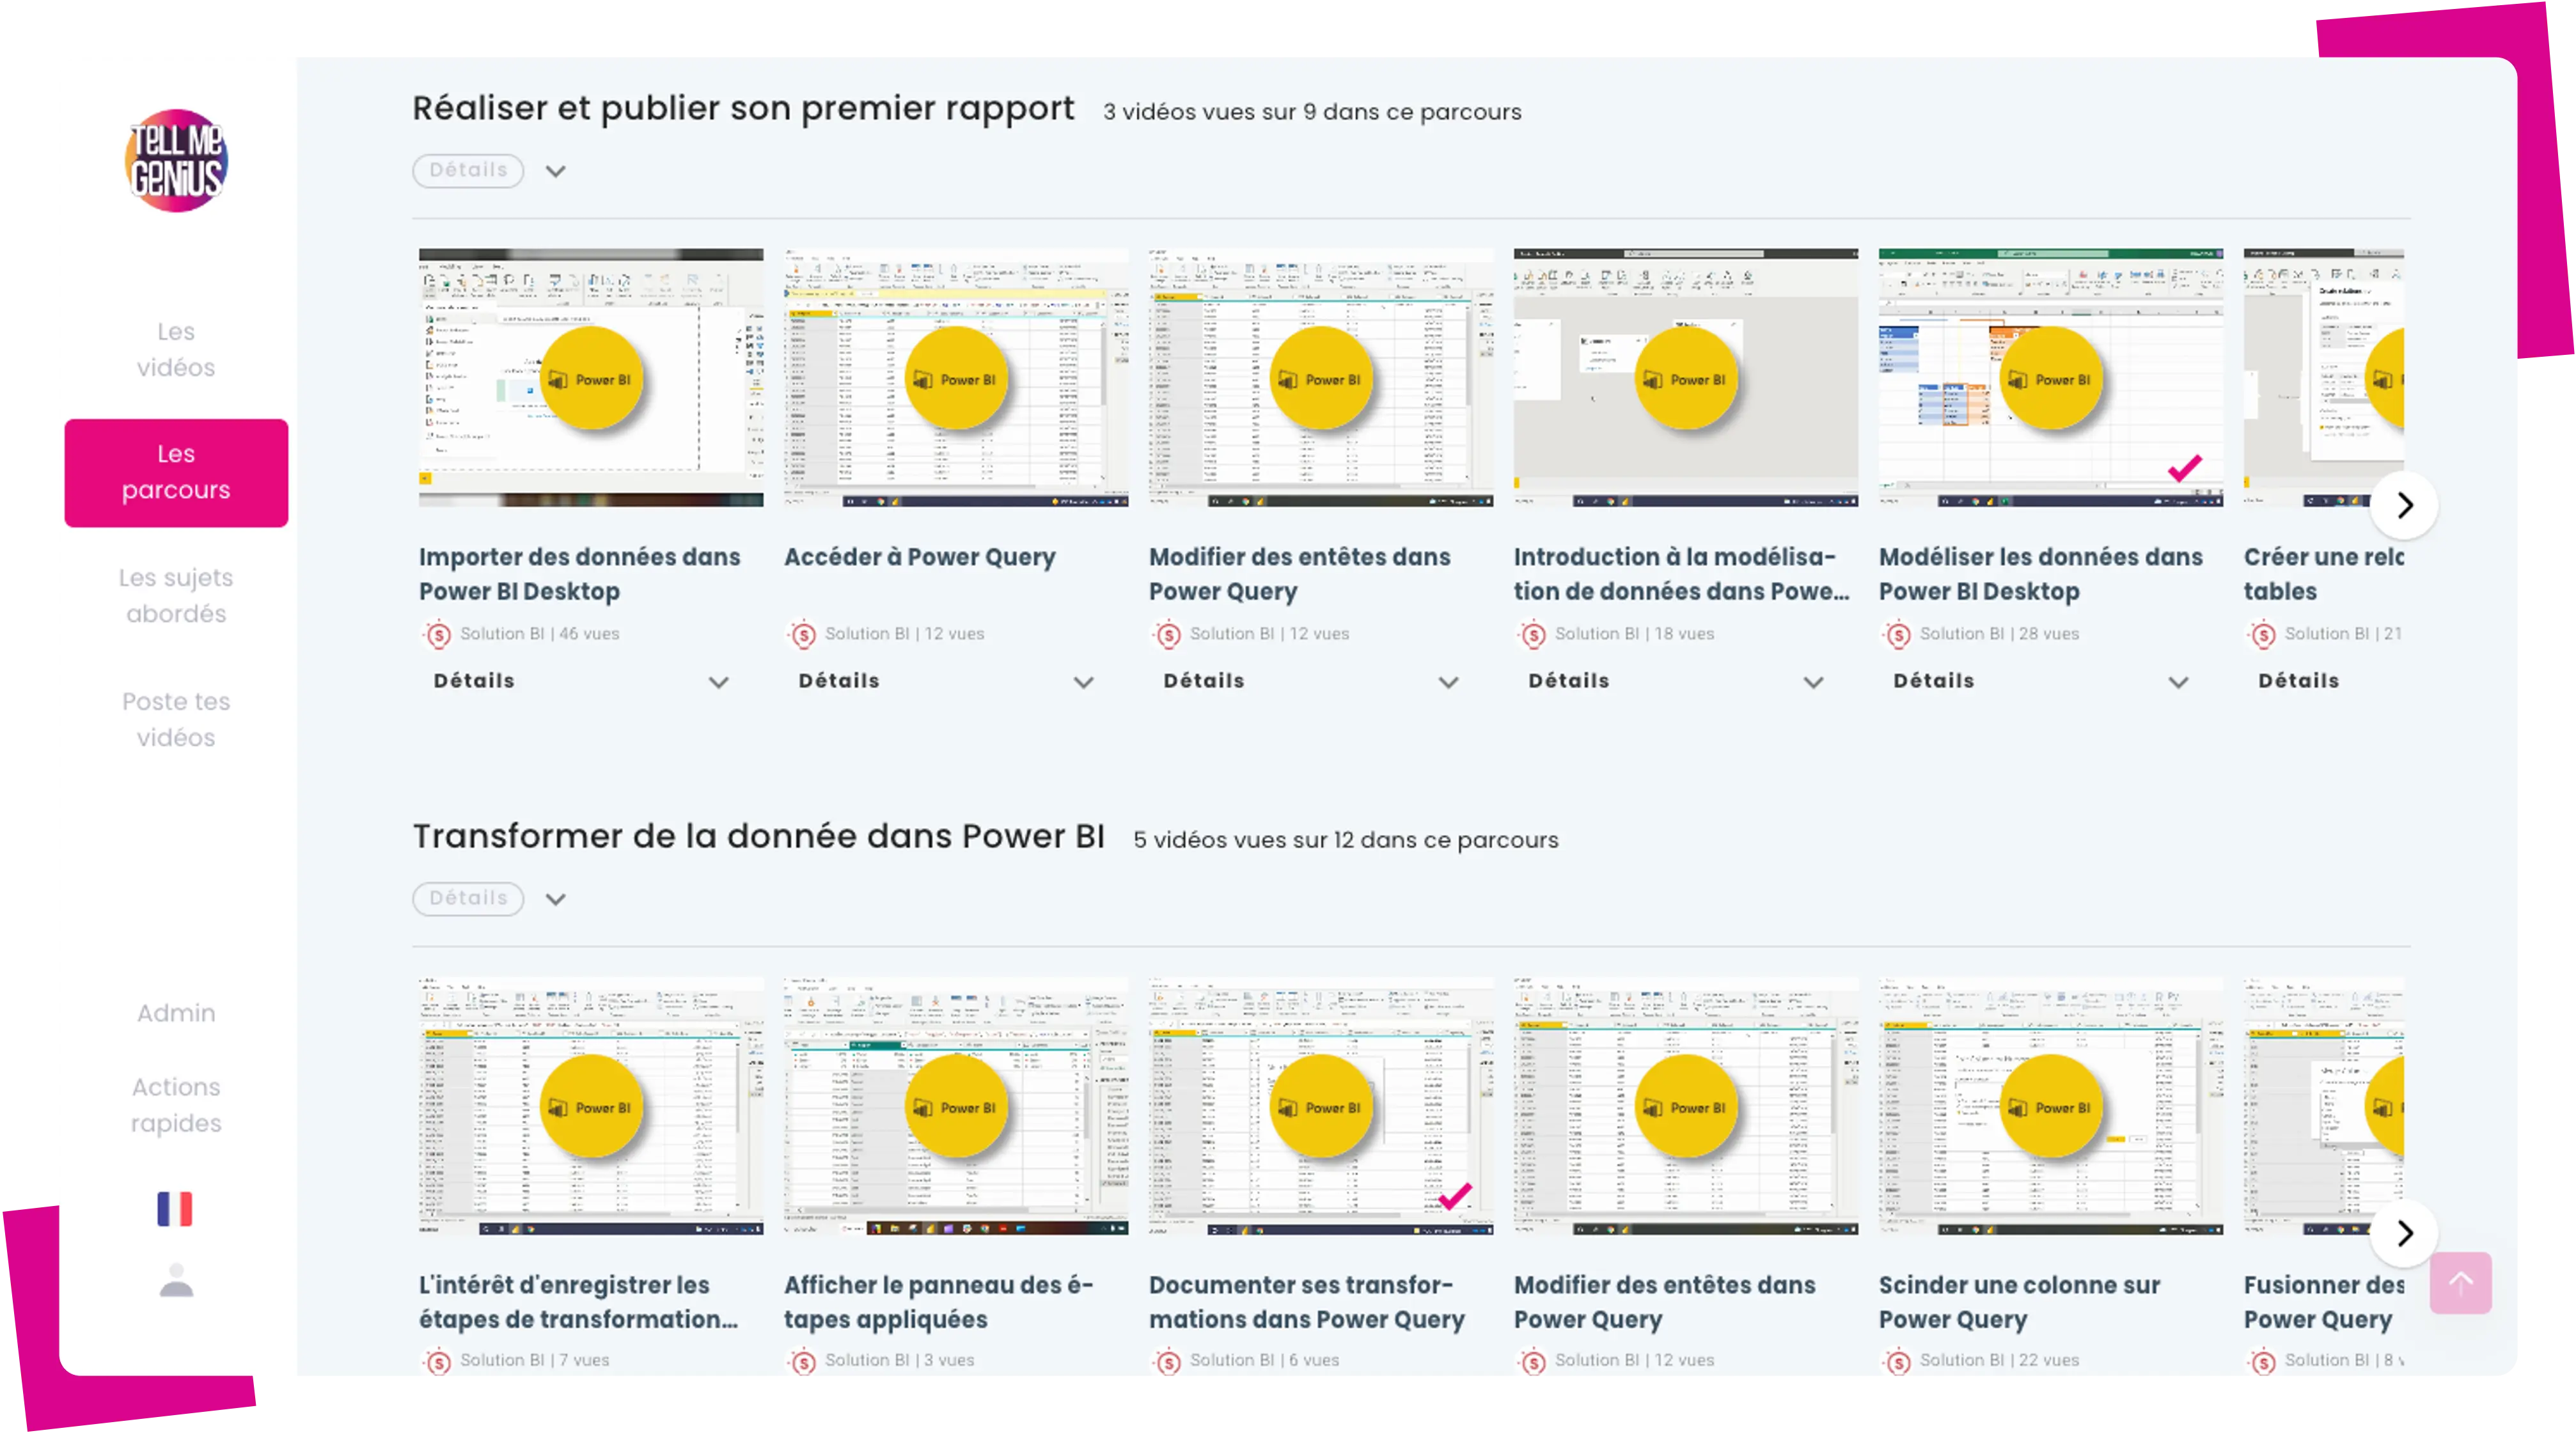Image resolution: width=2576 pixels, height=1433 pixels.
Task: Open Accéder à Power Query title link
Action: coord(920,557)
